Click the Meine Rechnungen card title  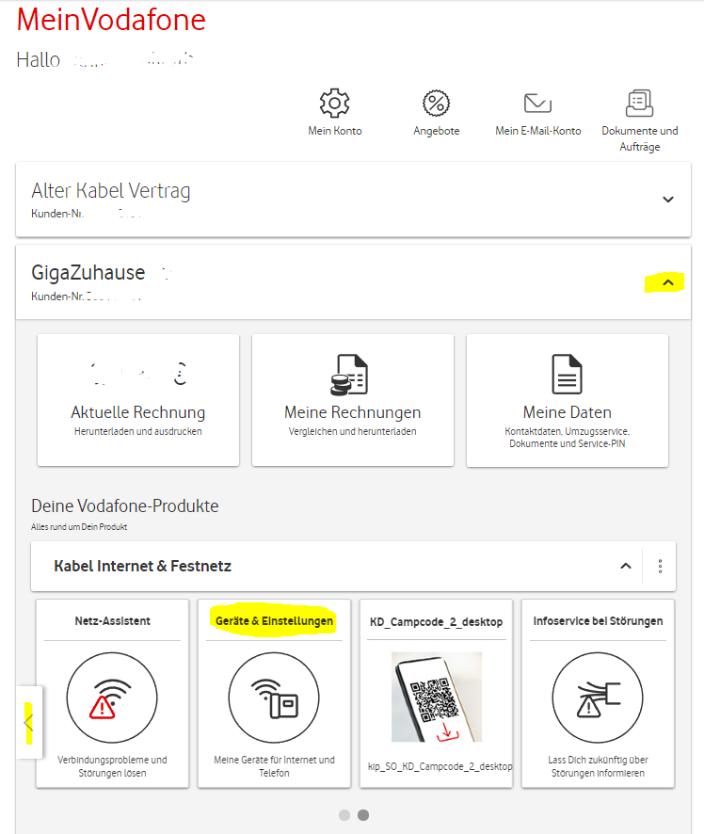pyautogui.click(x=353, y=412)
